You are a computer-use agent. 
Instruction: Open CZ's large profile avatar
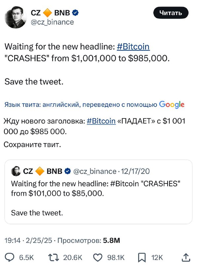tap(16, 17)
